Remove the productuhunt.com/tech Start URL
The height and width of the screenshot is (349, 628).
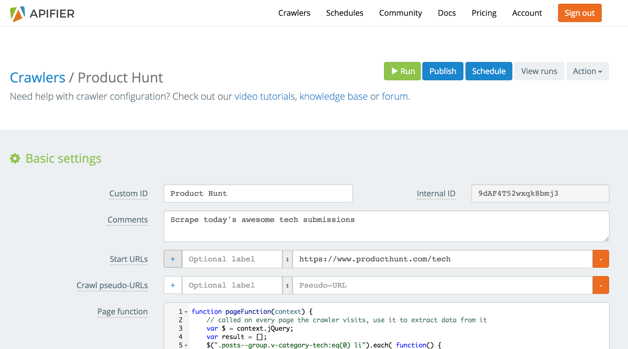tap(601, 259)
